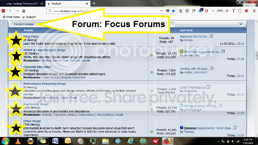The width and height of the screenshot is (258, 145).
Task: Open the bookmarks tray icon beside the star
Action: pyautogui.click(x=181, y=11)
